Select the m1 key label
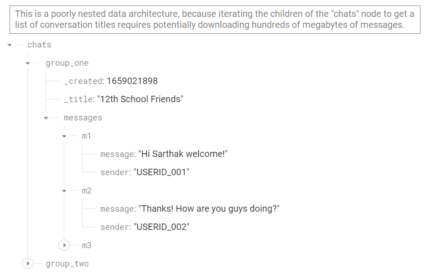 point(87,136)
